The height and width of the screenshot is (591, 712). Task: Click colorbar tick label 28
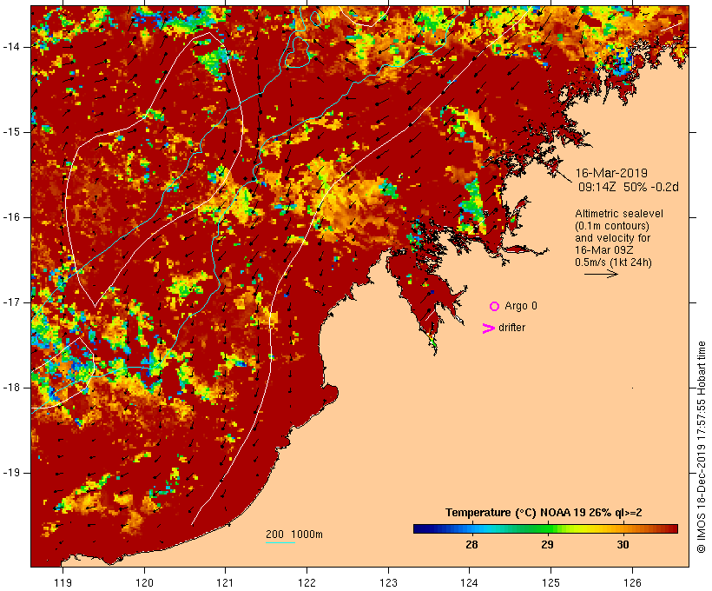click(x=471, y=544)
